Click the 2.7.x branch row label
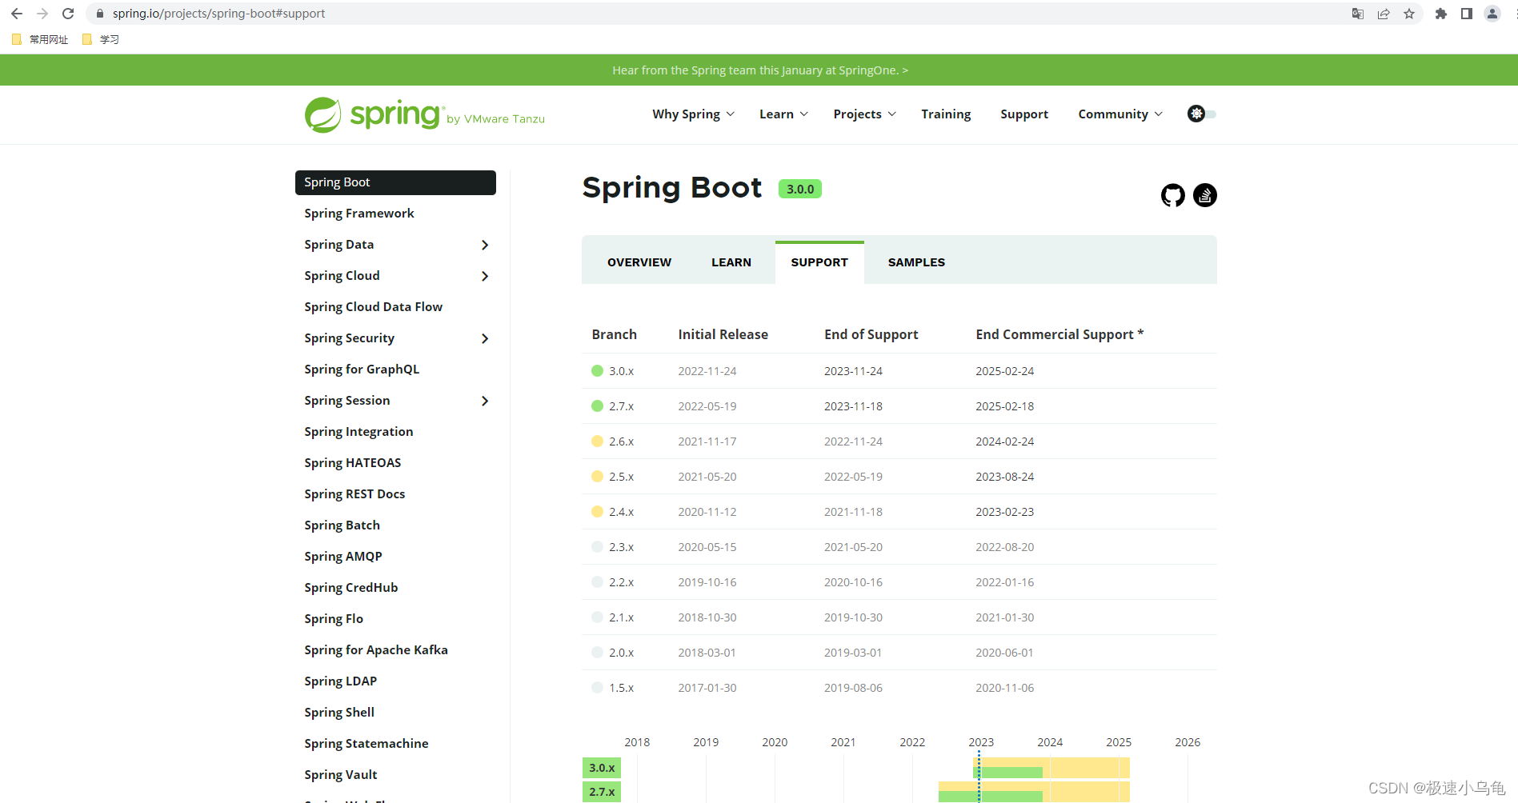This screenshot has width=1518, height=803. [x=621, y=406]
